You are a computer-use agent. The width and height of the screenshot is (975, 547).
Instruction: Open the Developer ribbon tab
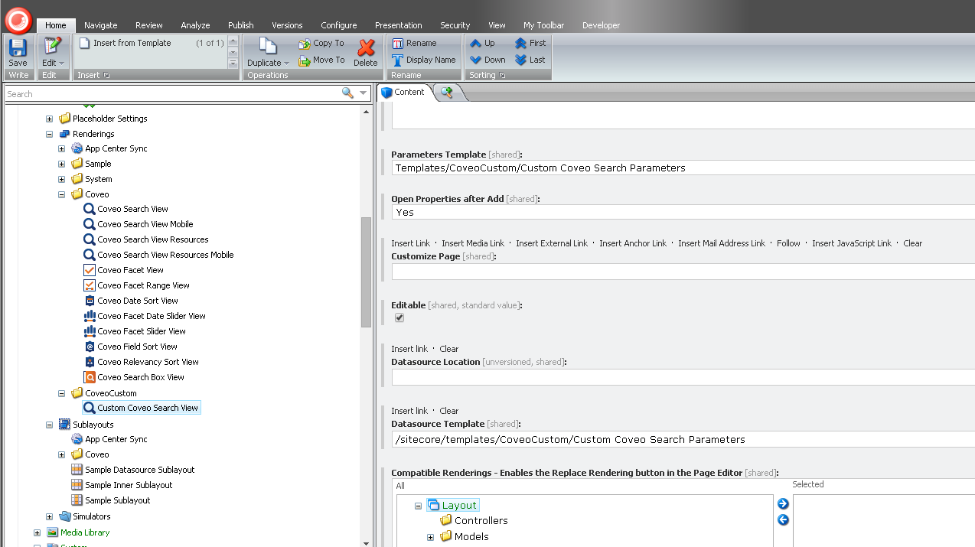[601, 25]
